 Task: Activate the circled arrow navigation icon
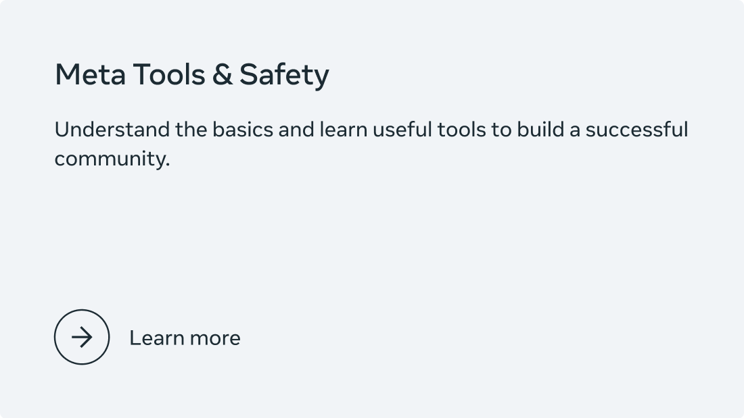pos(81,337)
